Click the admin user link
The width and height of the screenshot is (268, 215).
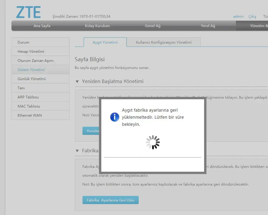point(238,16)
